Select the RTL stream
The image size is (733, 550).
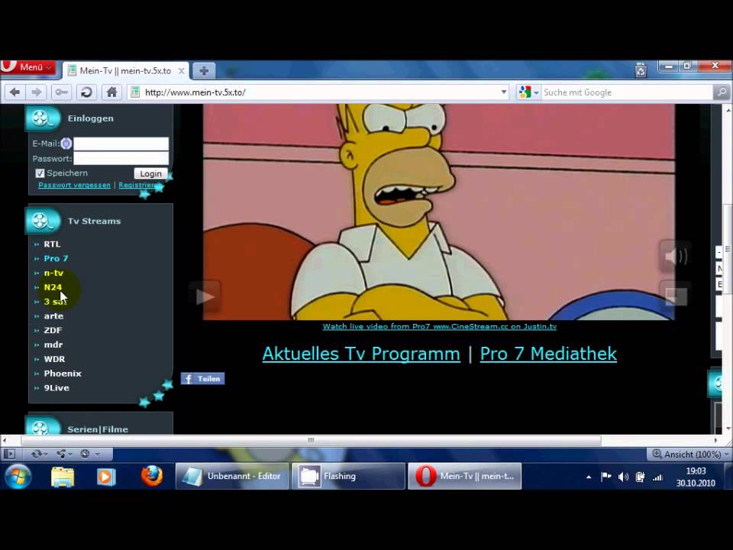click(x=52, y=244)
